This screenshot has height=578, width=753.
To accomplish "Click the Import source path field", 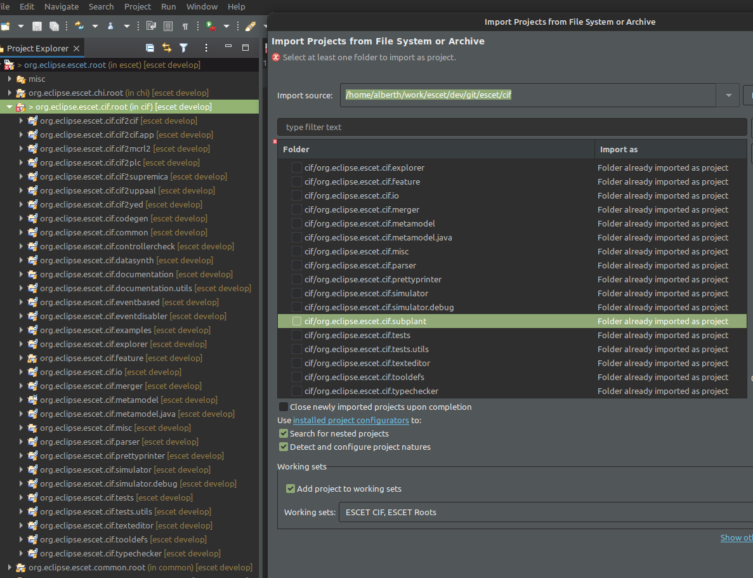I will (x=528, y=95).
